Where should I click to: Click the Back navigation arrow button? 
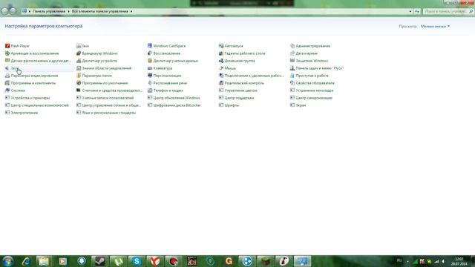(x=4, y=11)
